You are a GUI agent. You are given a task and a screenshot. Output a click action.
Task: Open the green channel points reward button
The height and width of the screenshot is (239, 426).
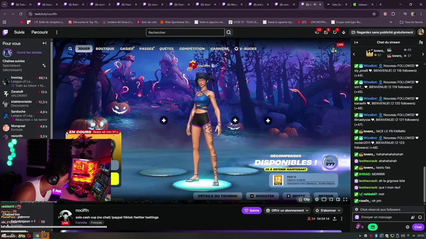click(372, 227)
